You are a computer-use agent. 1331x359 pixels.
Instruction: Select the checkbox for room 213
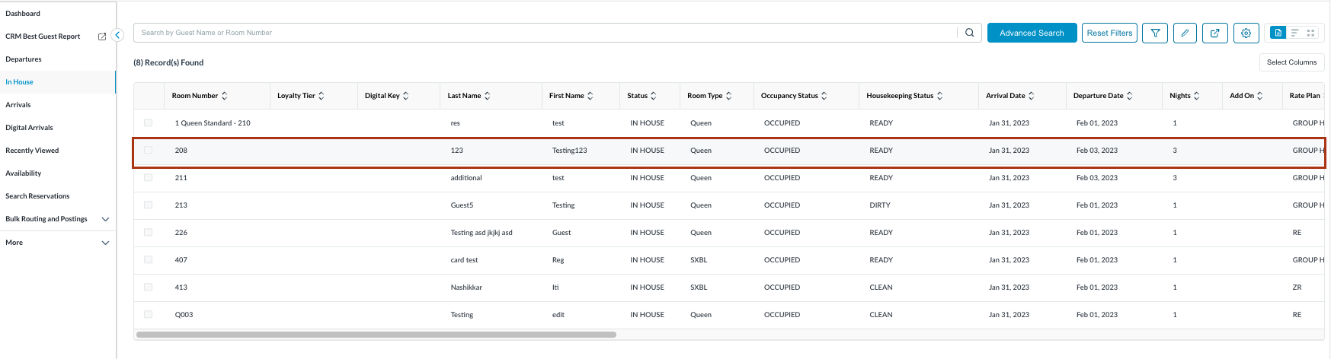click(149, 205)
